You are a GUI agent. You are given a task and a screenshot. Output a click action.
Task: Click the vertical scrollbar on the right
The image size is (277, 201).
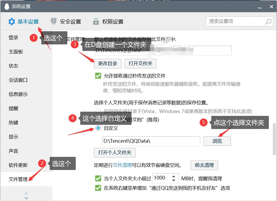point(275,137)
